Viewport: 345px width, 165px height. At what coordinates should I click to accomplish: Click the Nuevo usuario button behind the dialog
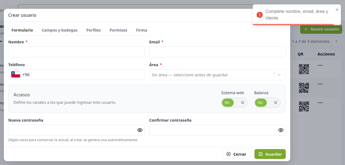pyautogui.click(x=321, y=29)
